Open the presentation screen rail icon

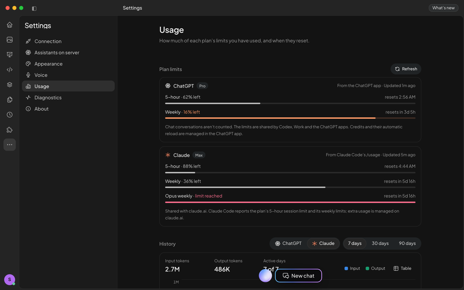tap(10, 55)
